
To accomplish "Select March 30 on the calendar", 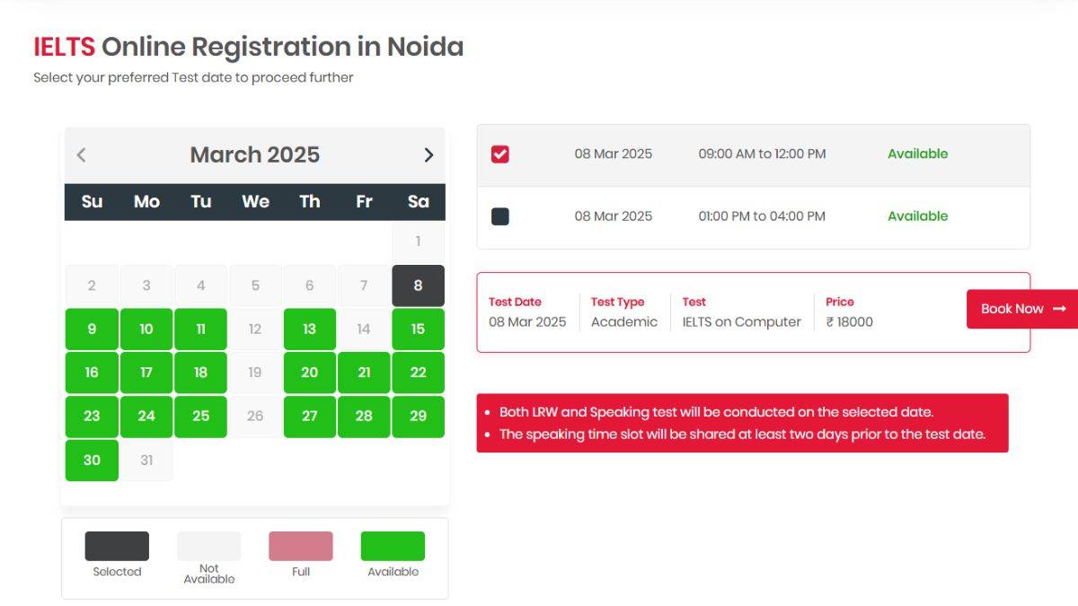I will (91, 460).
